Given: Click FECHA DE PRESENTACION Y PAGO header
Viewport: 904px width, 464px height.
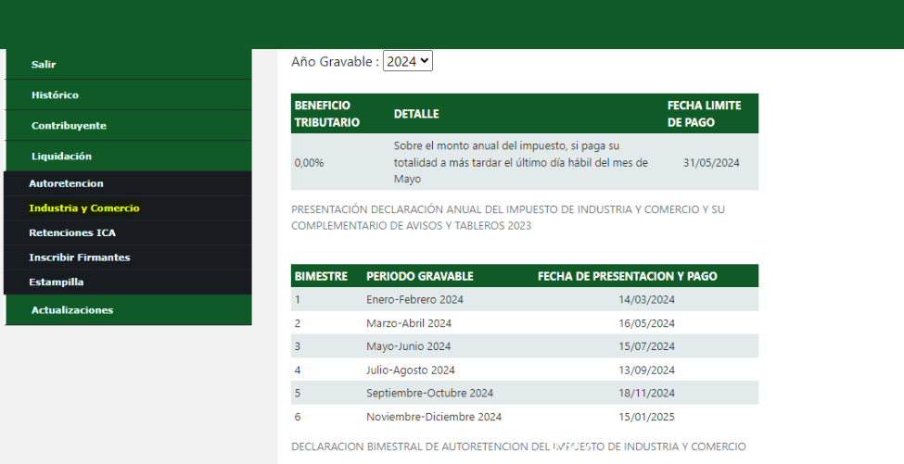Looking at the screenshot, I should click(x=628, y=276).
